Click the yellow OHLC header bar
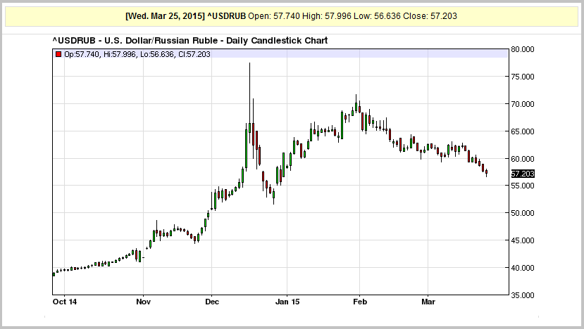 292,16
